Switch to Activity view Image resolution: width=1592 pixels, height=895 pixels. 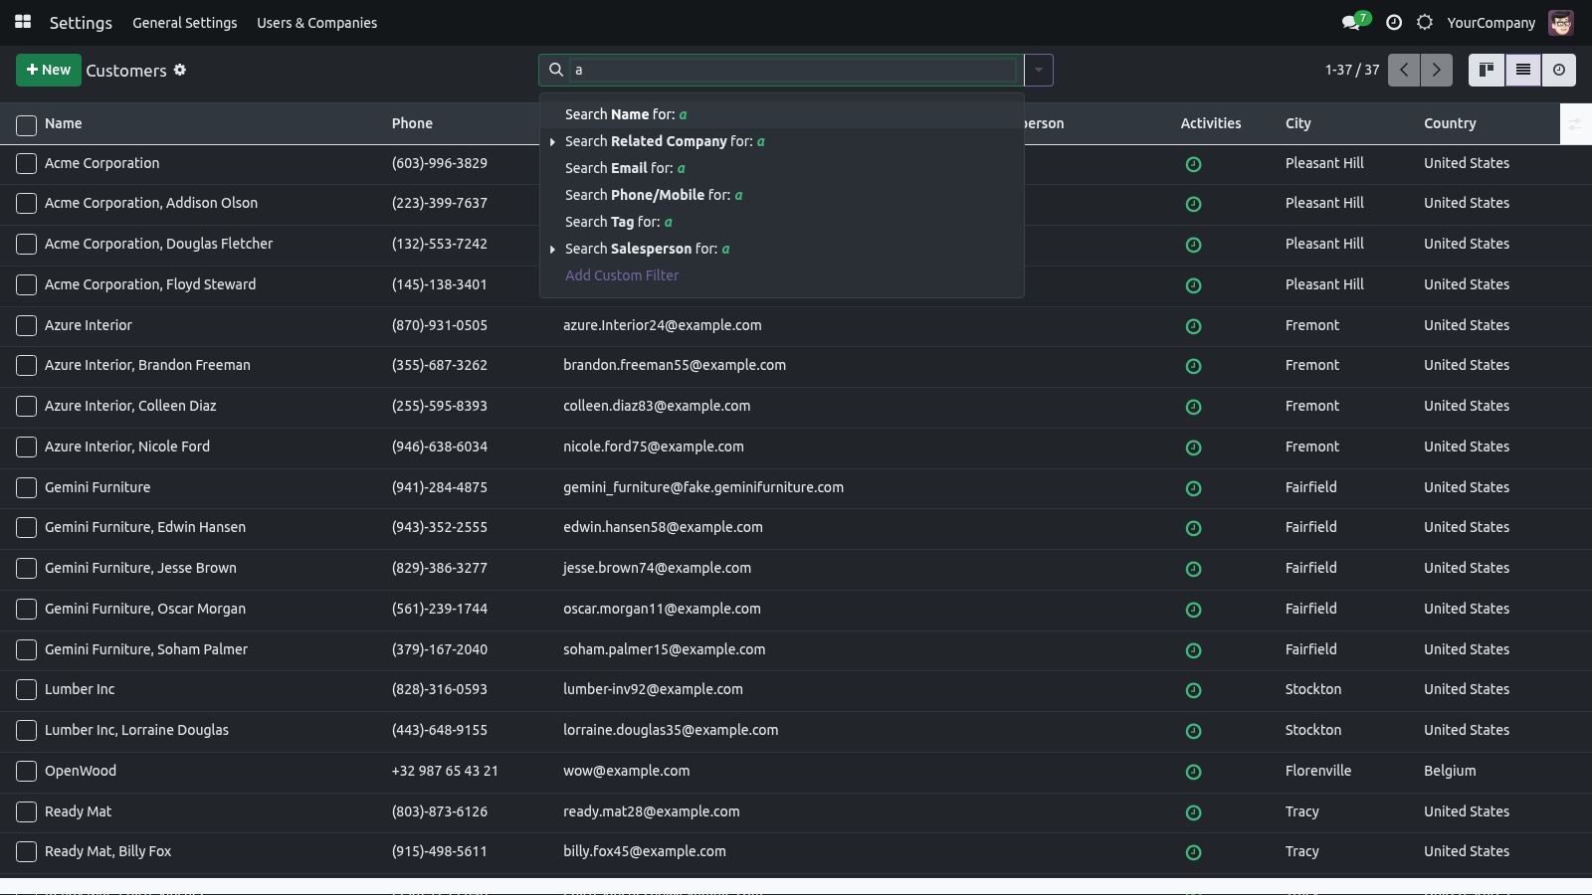point(1559,70)
